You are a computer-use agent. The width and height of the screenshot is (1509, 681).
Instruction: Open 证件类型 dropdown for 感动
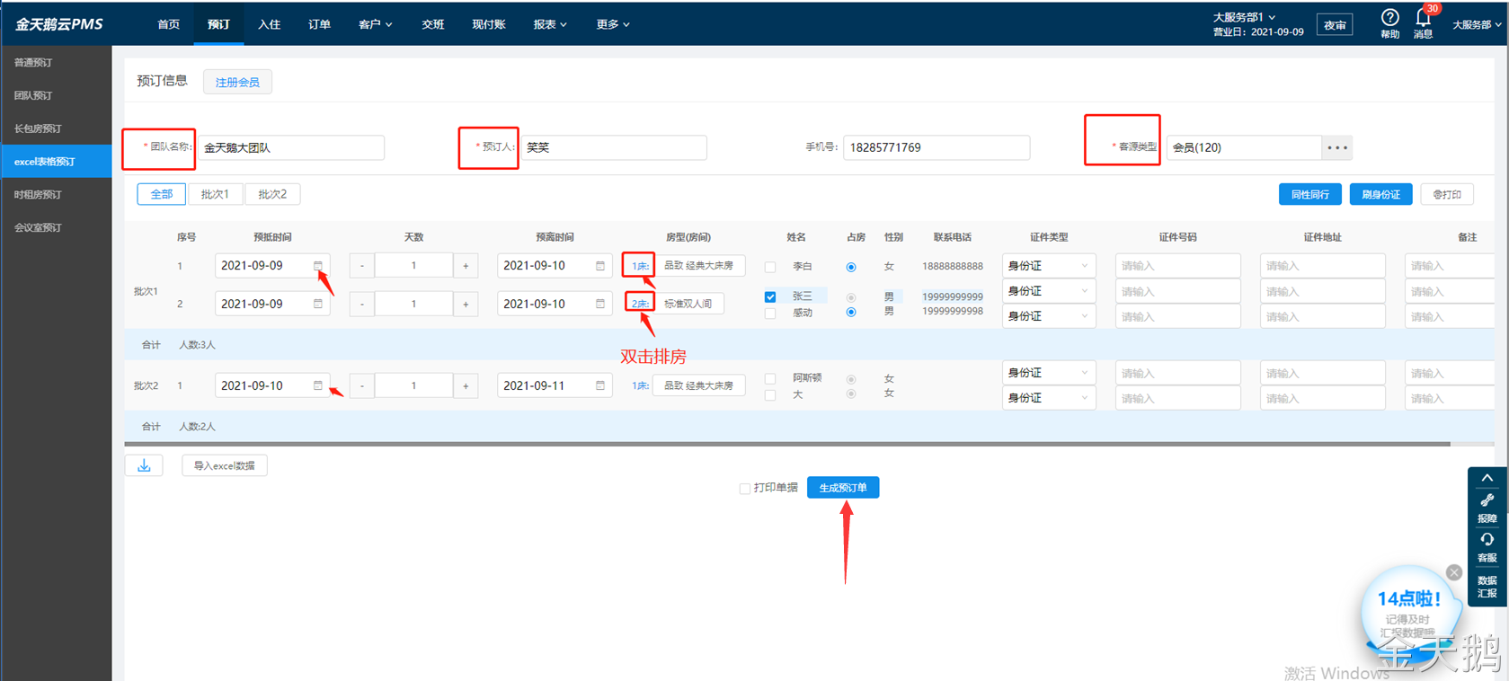pos(1048,316)
